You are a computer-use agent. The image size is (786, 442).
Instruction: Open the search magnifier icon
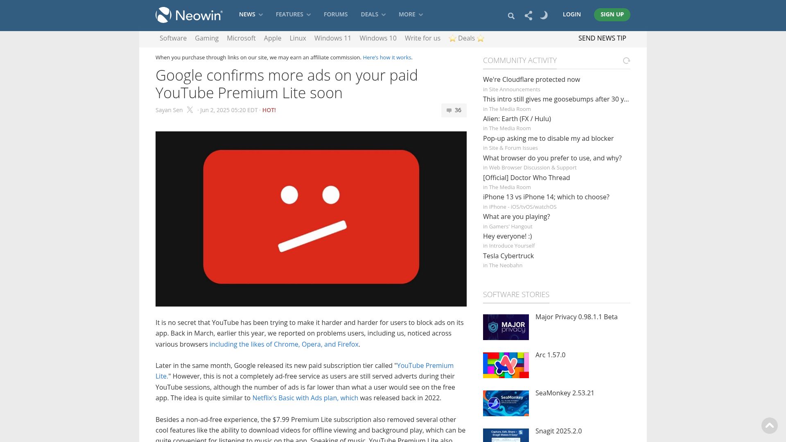511,16
